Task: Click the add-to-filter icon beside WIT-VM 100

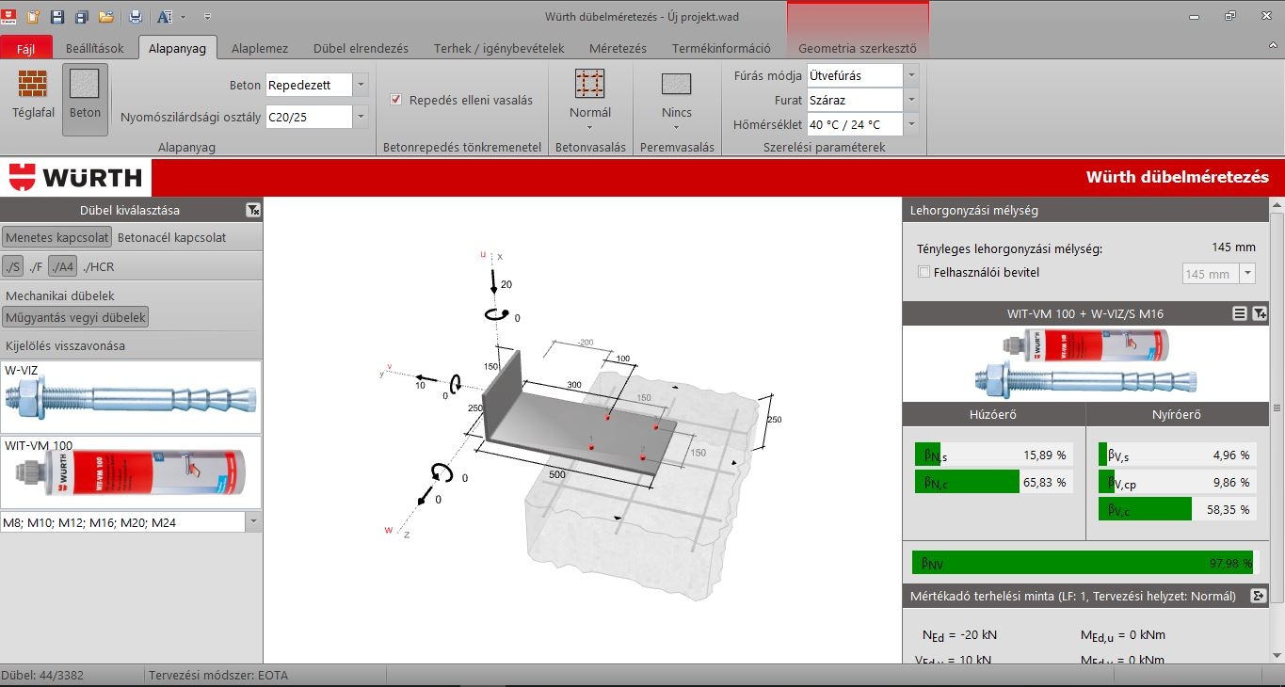Action: tap(1260, 313)
